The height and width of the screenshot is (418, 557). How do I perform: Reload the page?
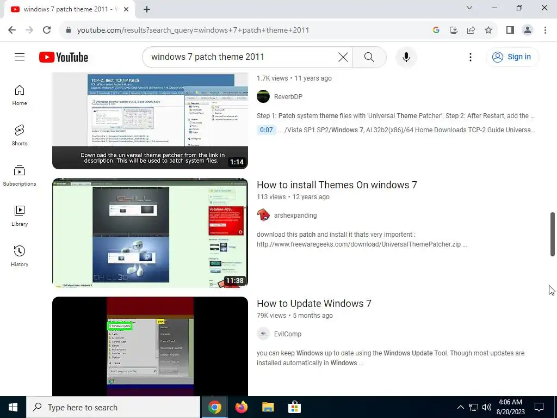coord(47,30)
